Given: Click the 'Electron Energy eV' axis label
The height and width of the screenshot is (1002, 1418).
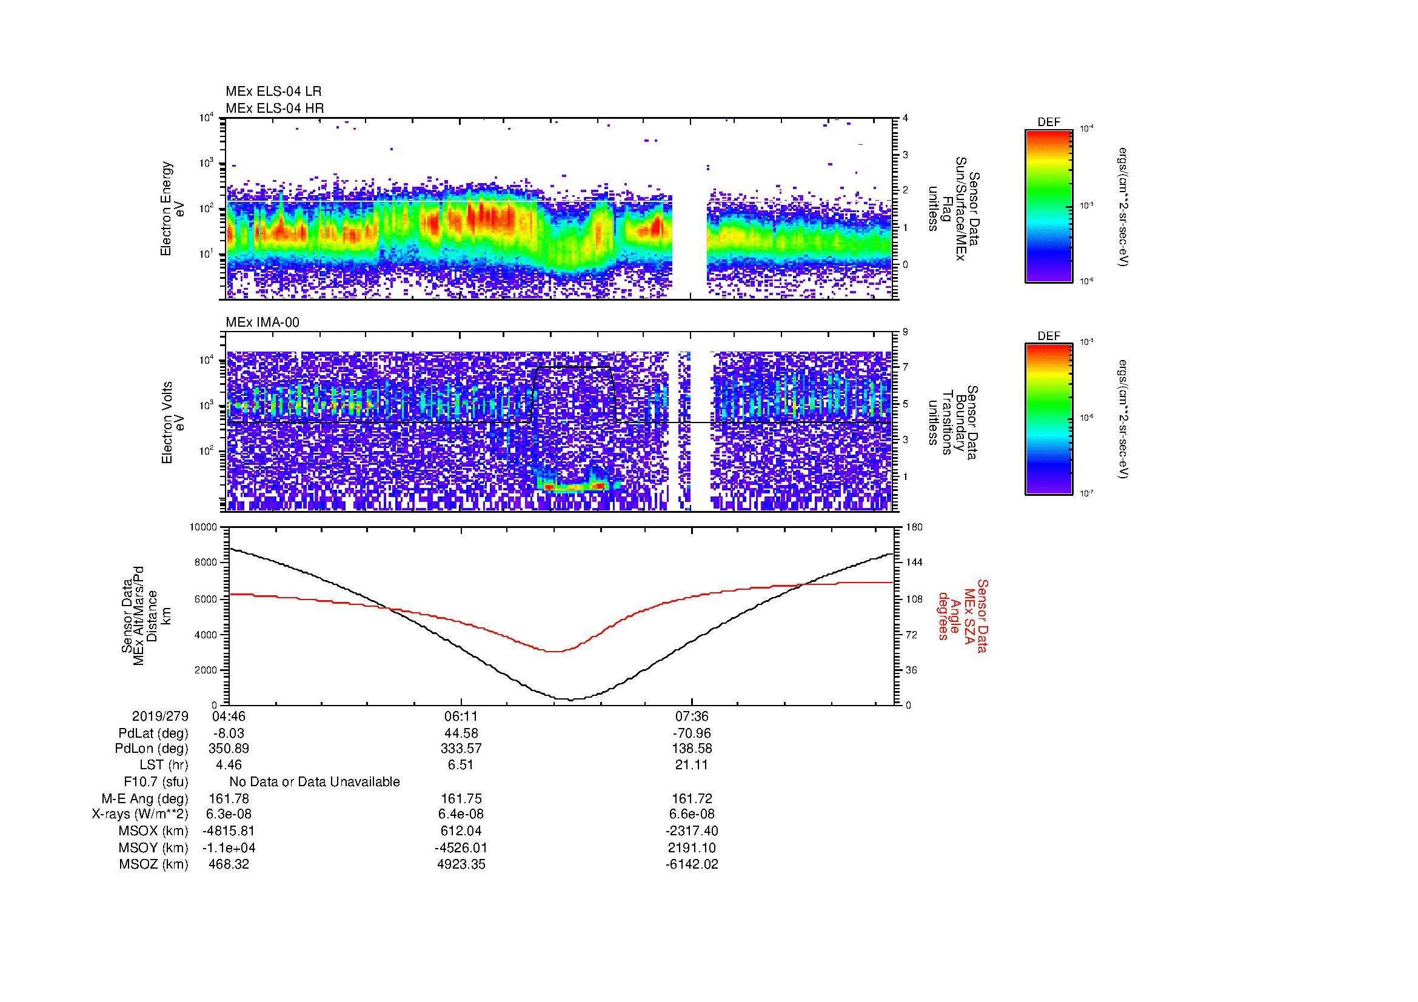Looking at the screenshot, I should point(173,209).
